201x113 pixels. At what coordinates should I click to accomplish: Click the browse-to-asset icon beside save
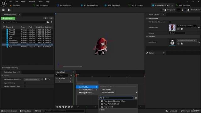coord(9,10)
